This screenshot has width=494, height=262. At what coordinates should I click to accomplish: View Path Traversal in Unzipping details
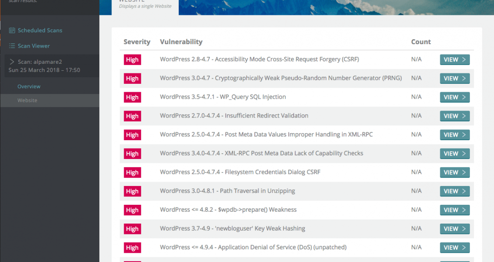pos(455,191)
